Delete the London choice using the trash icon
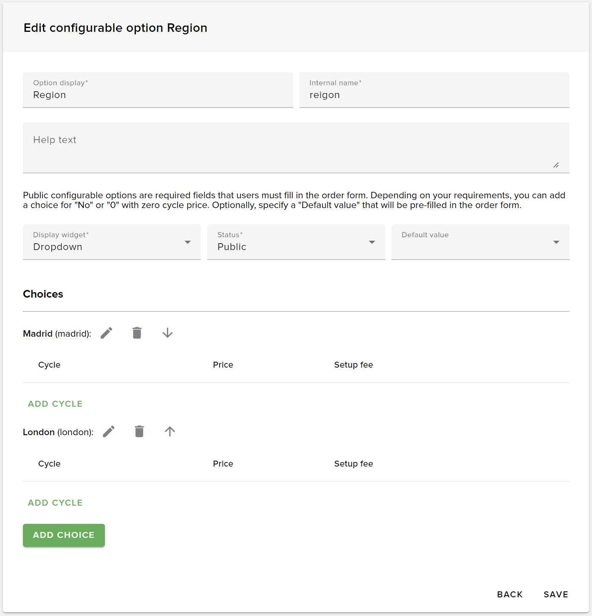Screen dimensions: 592x616 pyautogui.click(x=139, y=431)
